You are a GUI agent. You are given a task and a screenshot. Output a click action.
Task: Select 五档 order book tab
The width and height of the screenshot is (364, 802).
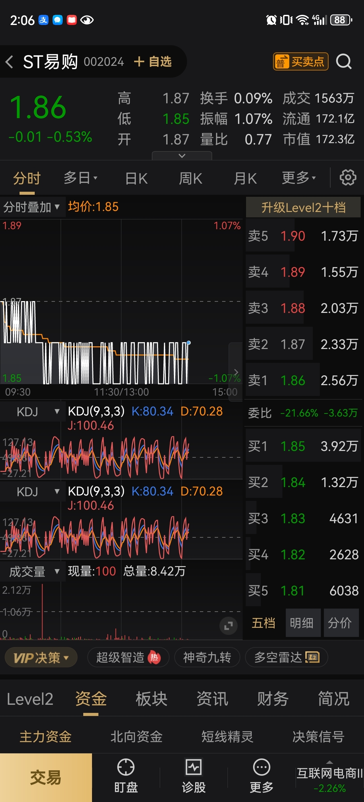click(264, 623)
